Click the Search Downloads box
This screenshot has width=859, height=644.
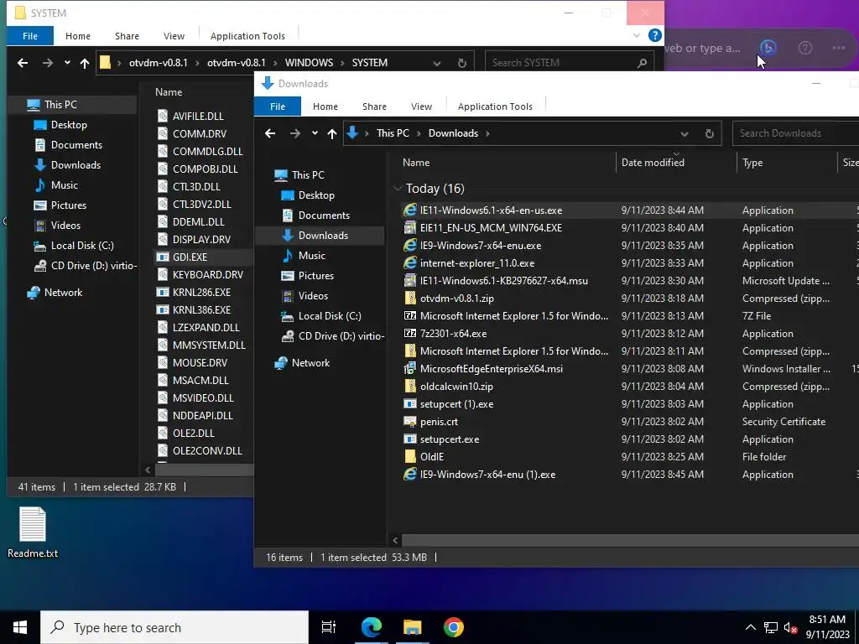click(x=795, y=133)
